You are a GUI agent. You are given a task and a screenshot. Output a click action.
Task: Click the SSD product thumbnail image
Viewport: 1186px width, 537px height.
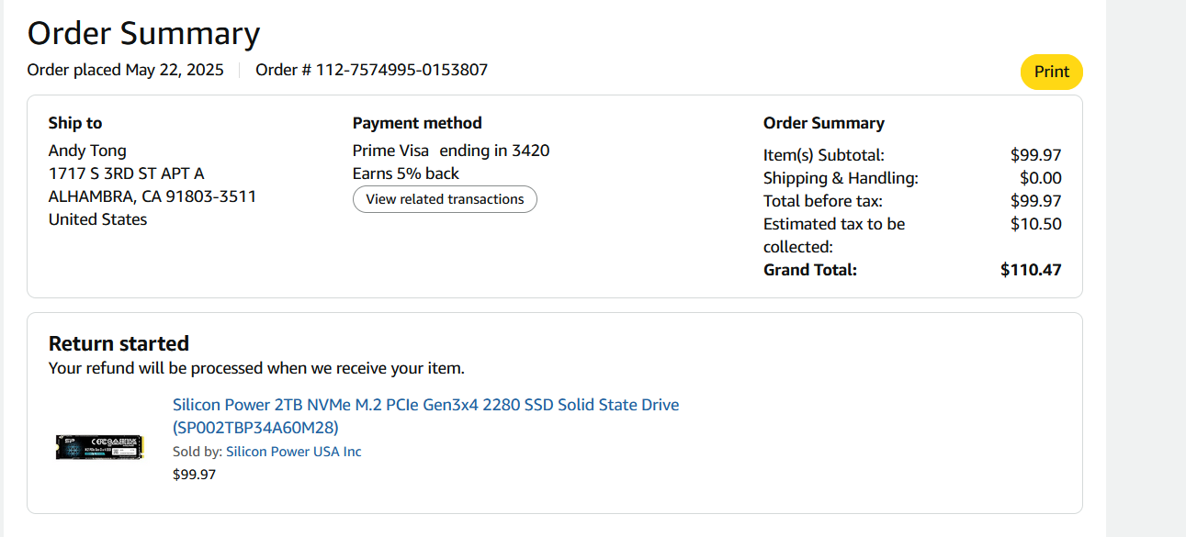pyautogui.click(x=99, y=446)
